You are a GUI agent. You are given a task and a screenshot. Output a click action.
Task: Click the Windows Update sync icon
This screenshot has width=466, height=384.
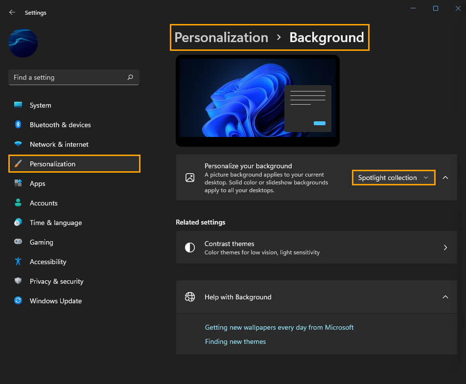(x=18, y=300)
